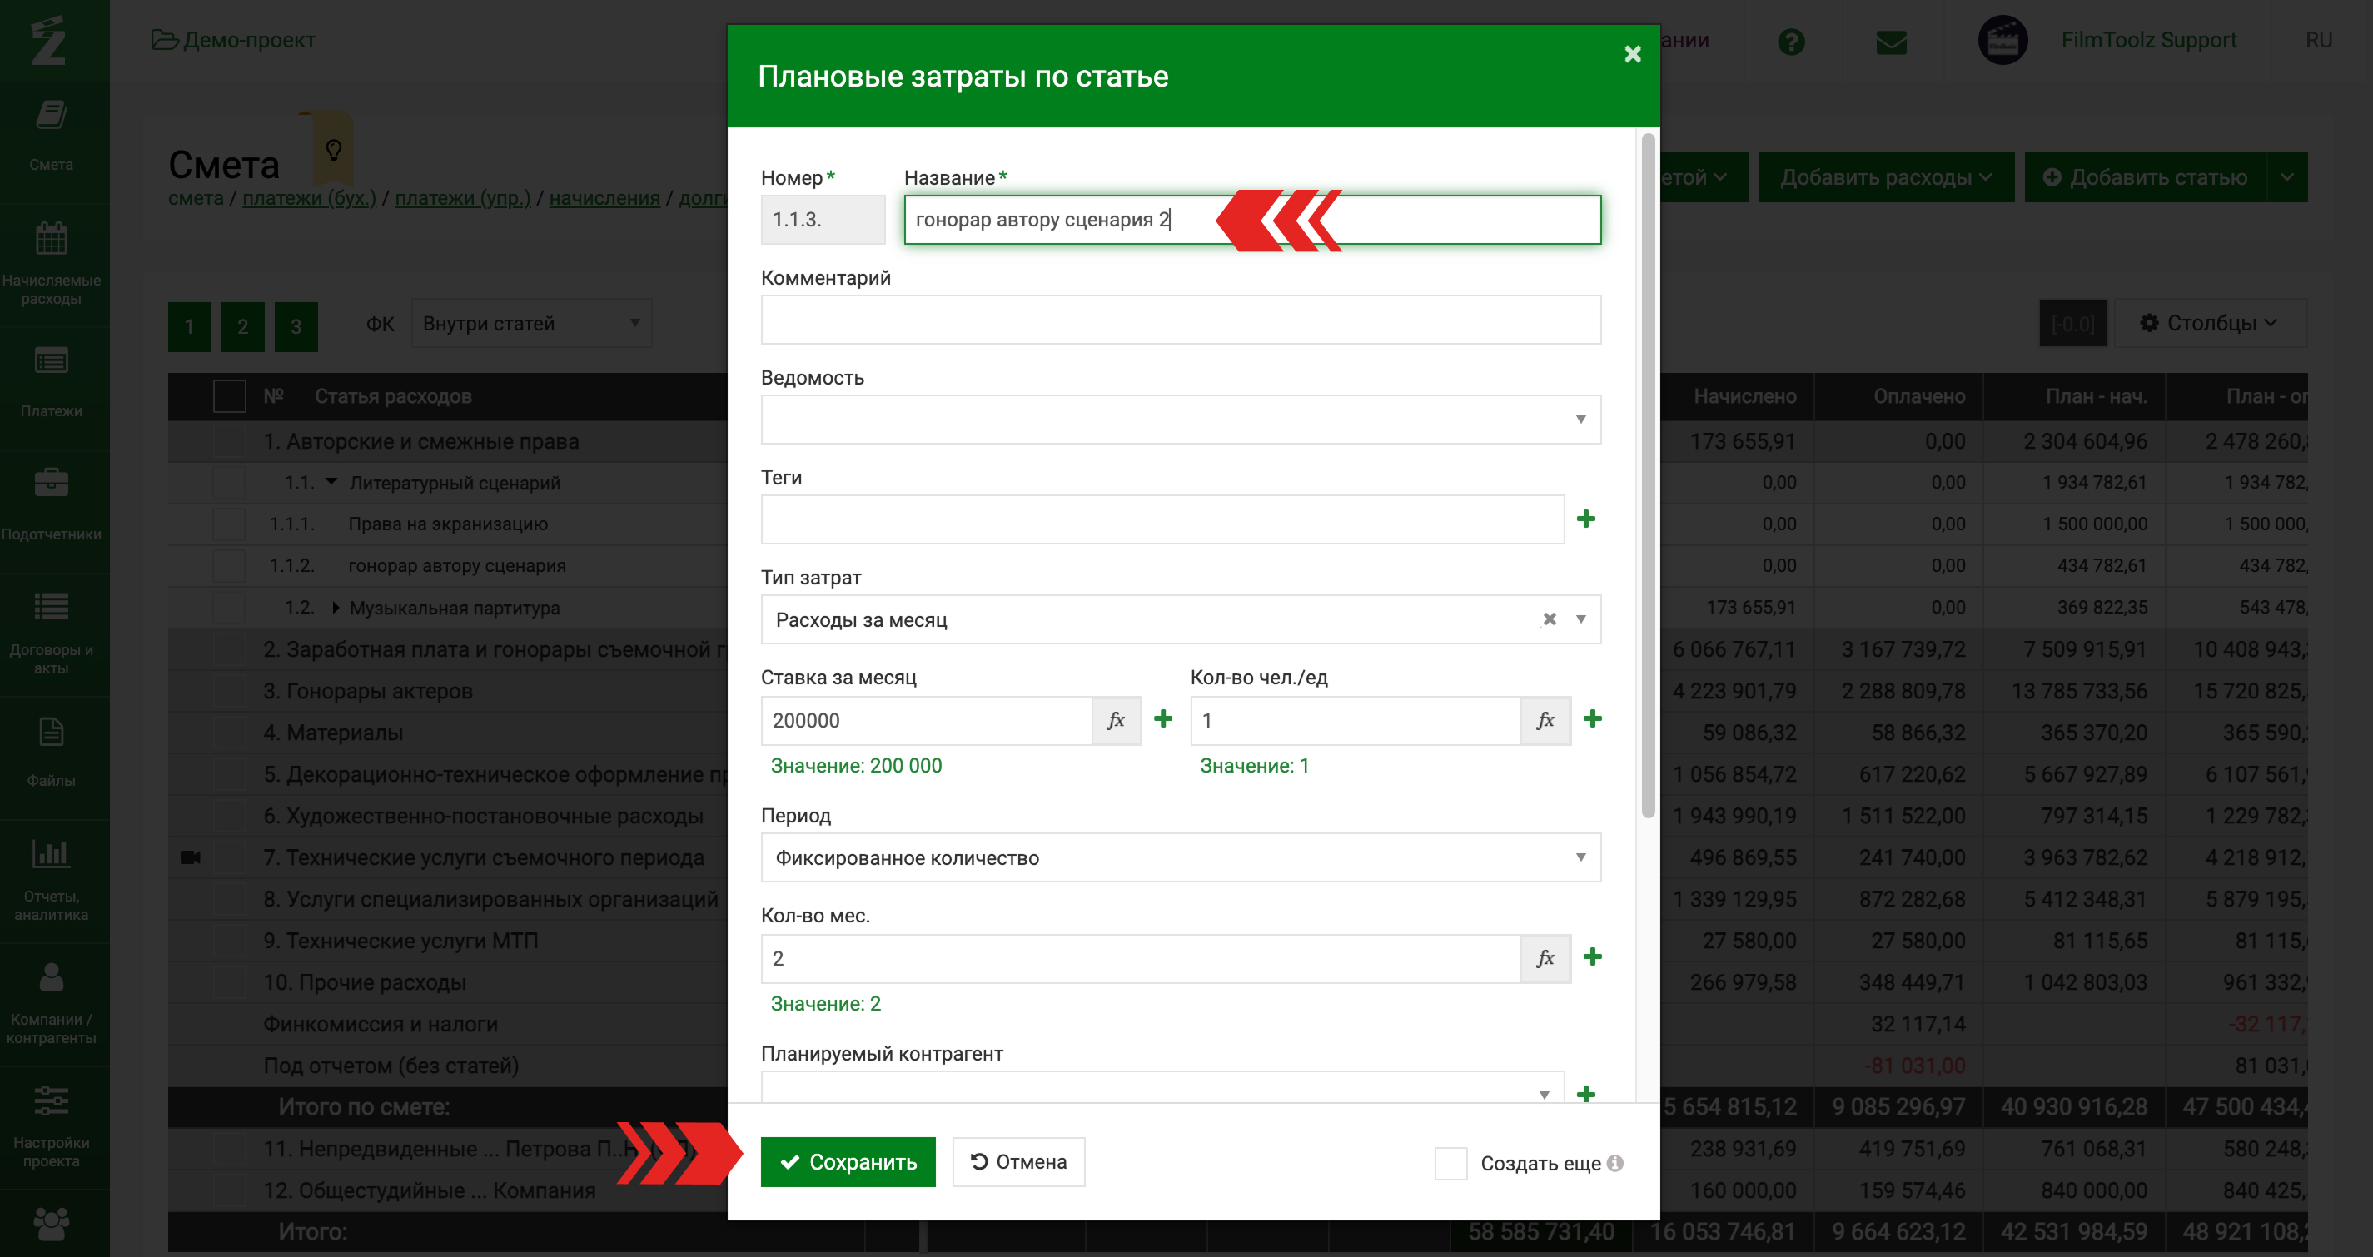Open the ФК Внутри статей dropdown
The width and height of the screenshot is (2373, 1257).
pos(531,323)
